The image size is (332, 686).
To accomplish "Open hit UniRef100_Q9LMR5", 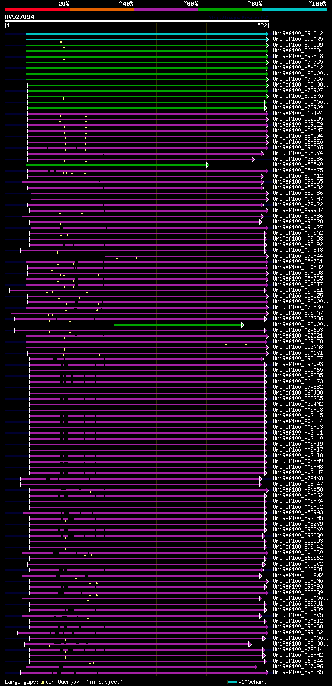I will point(298,39).
